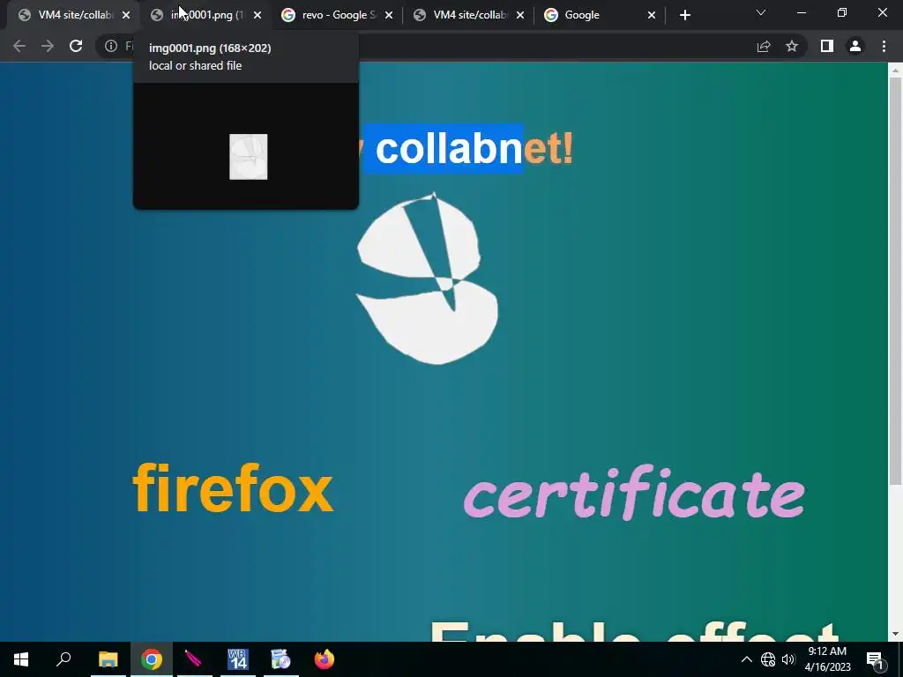Open the installer disc app in taskbar
903x677 pixels.
coord(280,659)
